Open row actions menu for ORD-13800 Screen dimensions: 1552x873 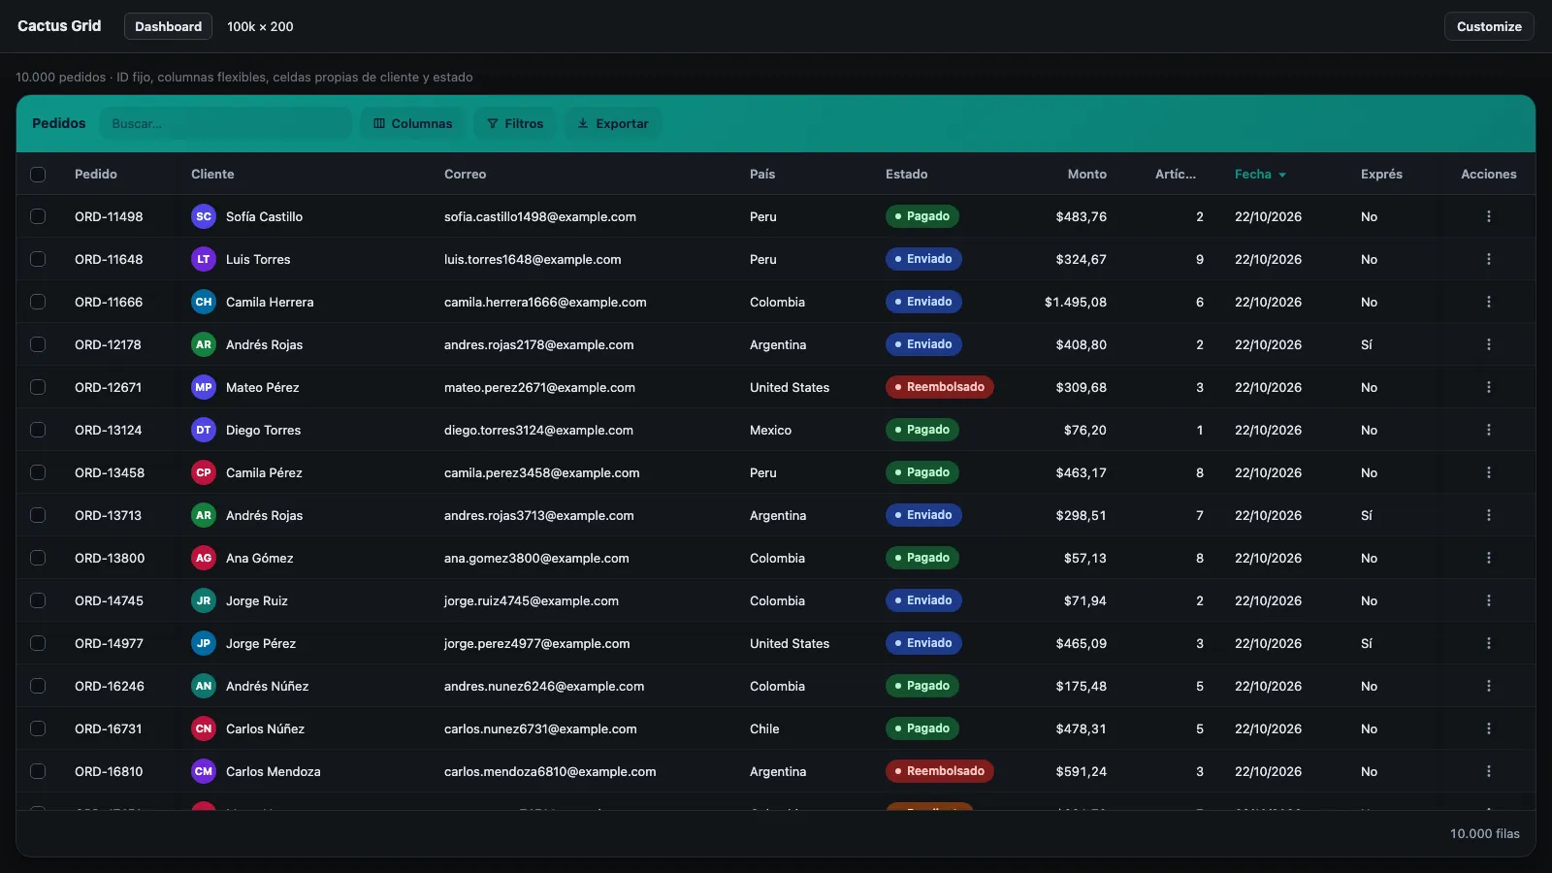click(1489, 558)
